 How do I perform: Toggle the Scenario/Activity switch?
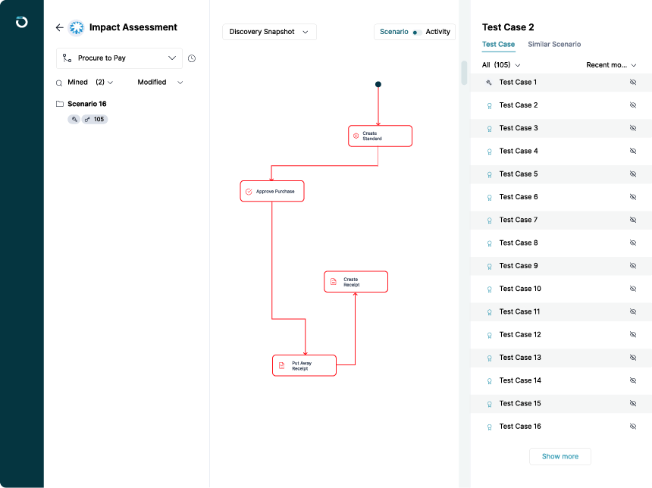coord(417,33)
